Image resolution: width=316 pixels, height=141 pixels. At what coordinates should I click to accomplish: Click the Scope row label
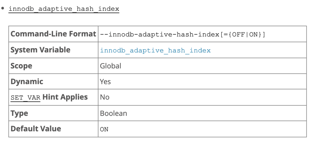[x=21, y=66]
